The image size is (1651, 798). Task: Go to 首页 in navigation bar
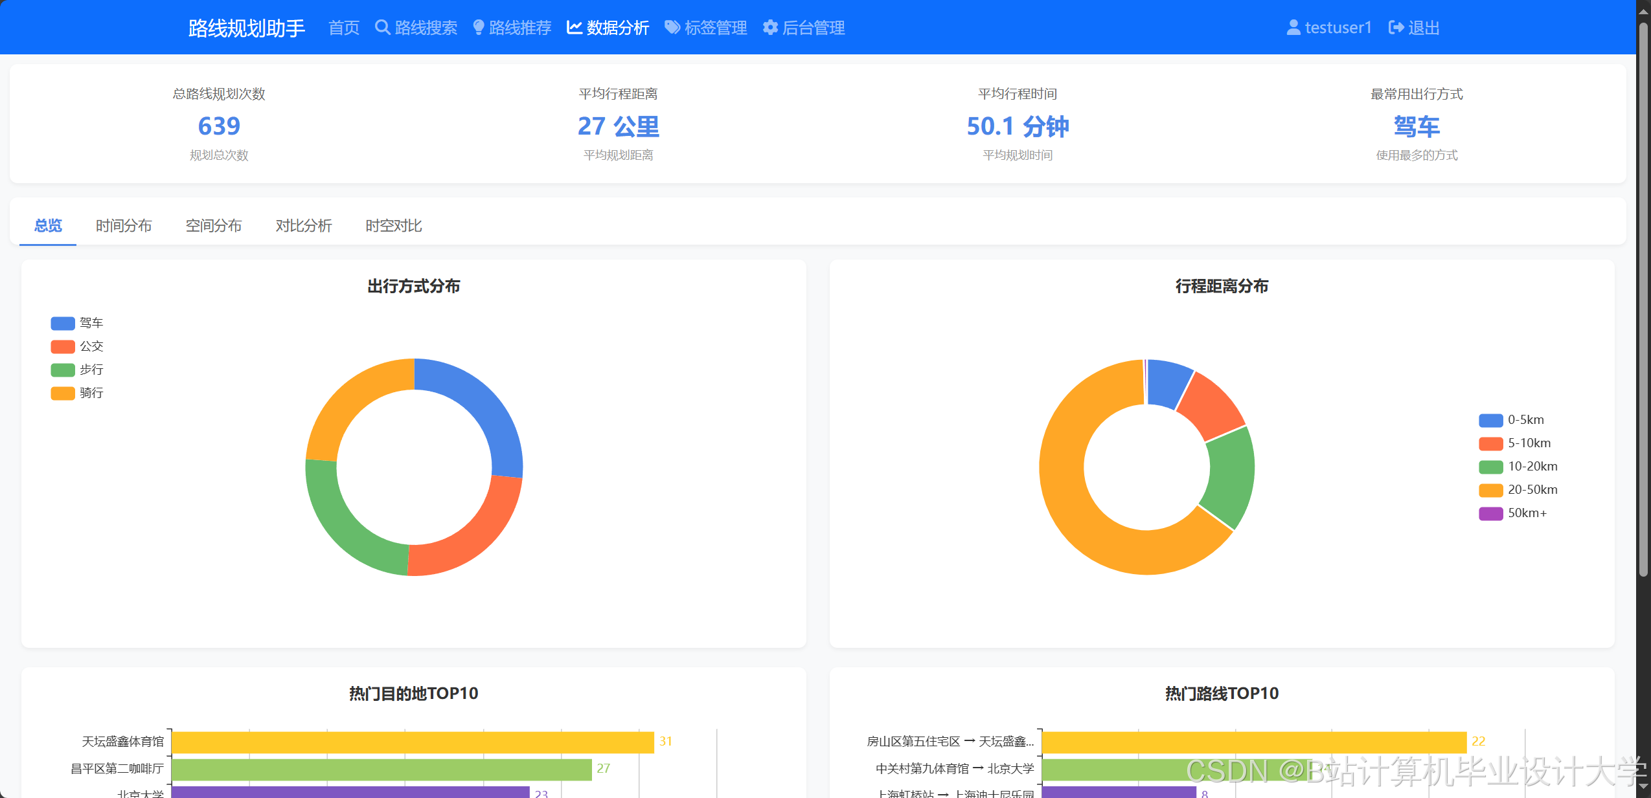pos(344,28)
